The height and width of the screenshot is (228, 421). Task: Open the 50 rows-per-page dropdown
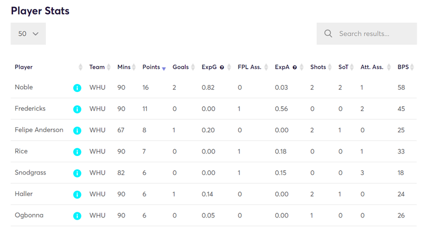tap(28, 34)
